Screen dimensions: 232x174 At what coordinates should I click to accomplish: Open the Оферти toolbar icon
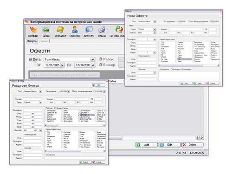(x=33, y=29)
